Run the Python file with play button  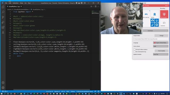pyautogui.click(x=91, y=6)
